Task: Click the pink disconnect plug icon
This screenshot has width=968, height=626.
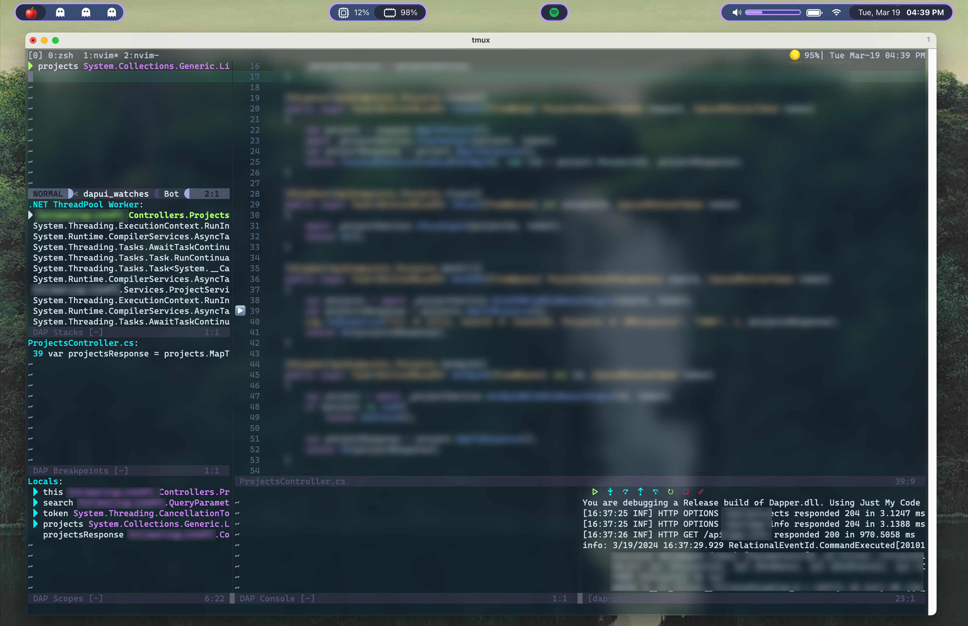Action: click(x=701, y=492)
